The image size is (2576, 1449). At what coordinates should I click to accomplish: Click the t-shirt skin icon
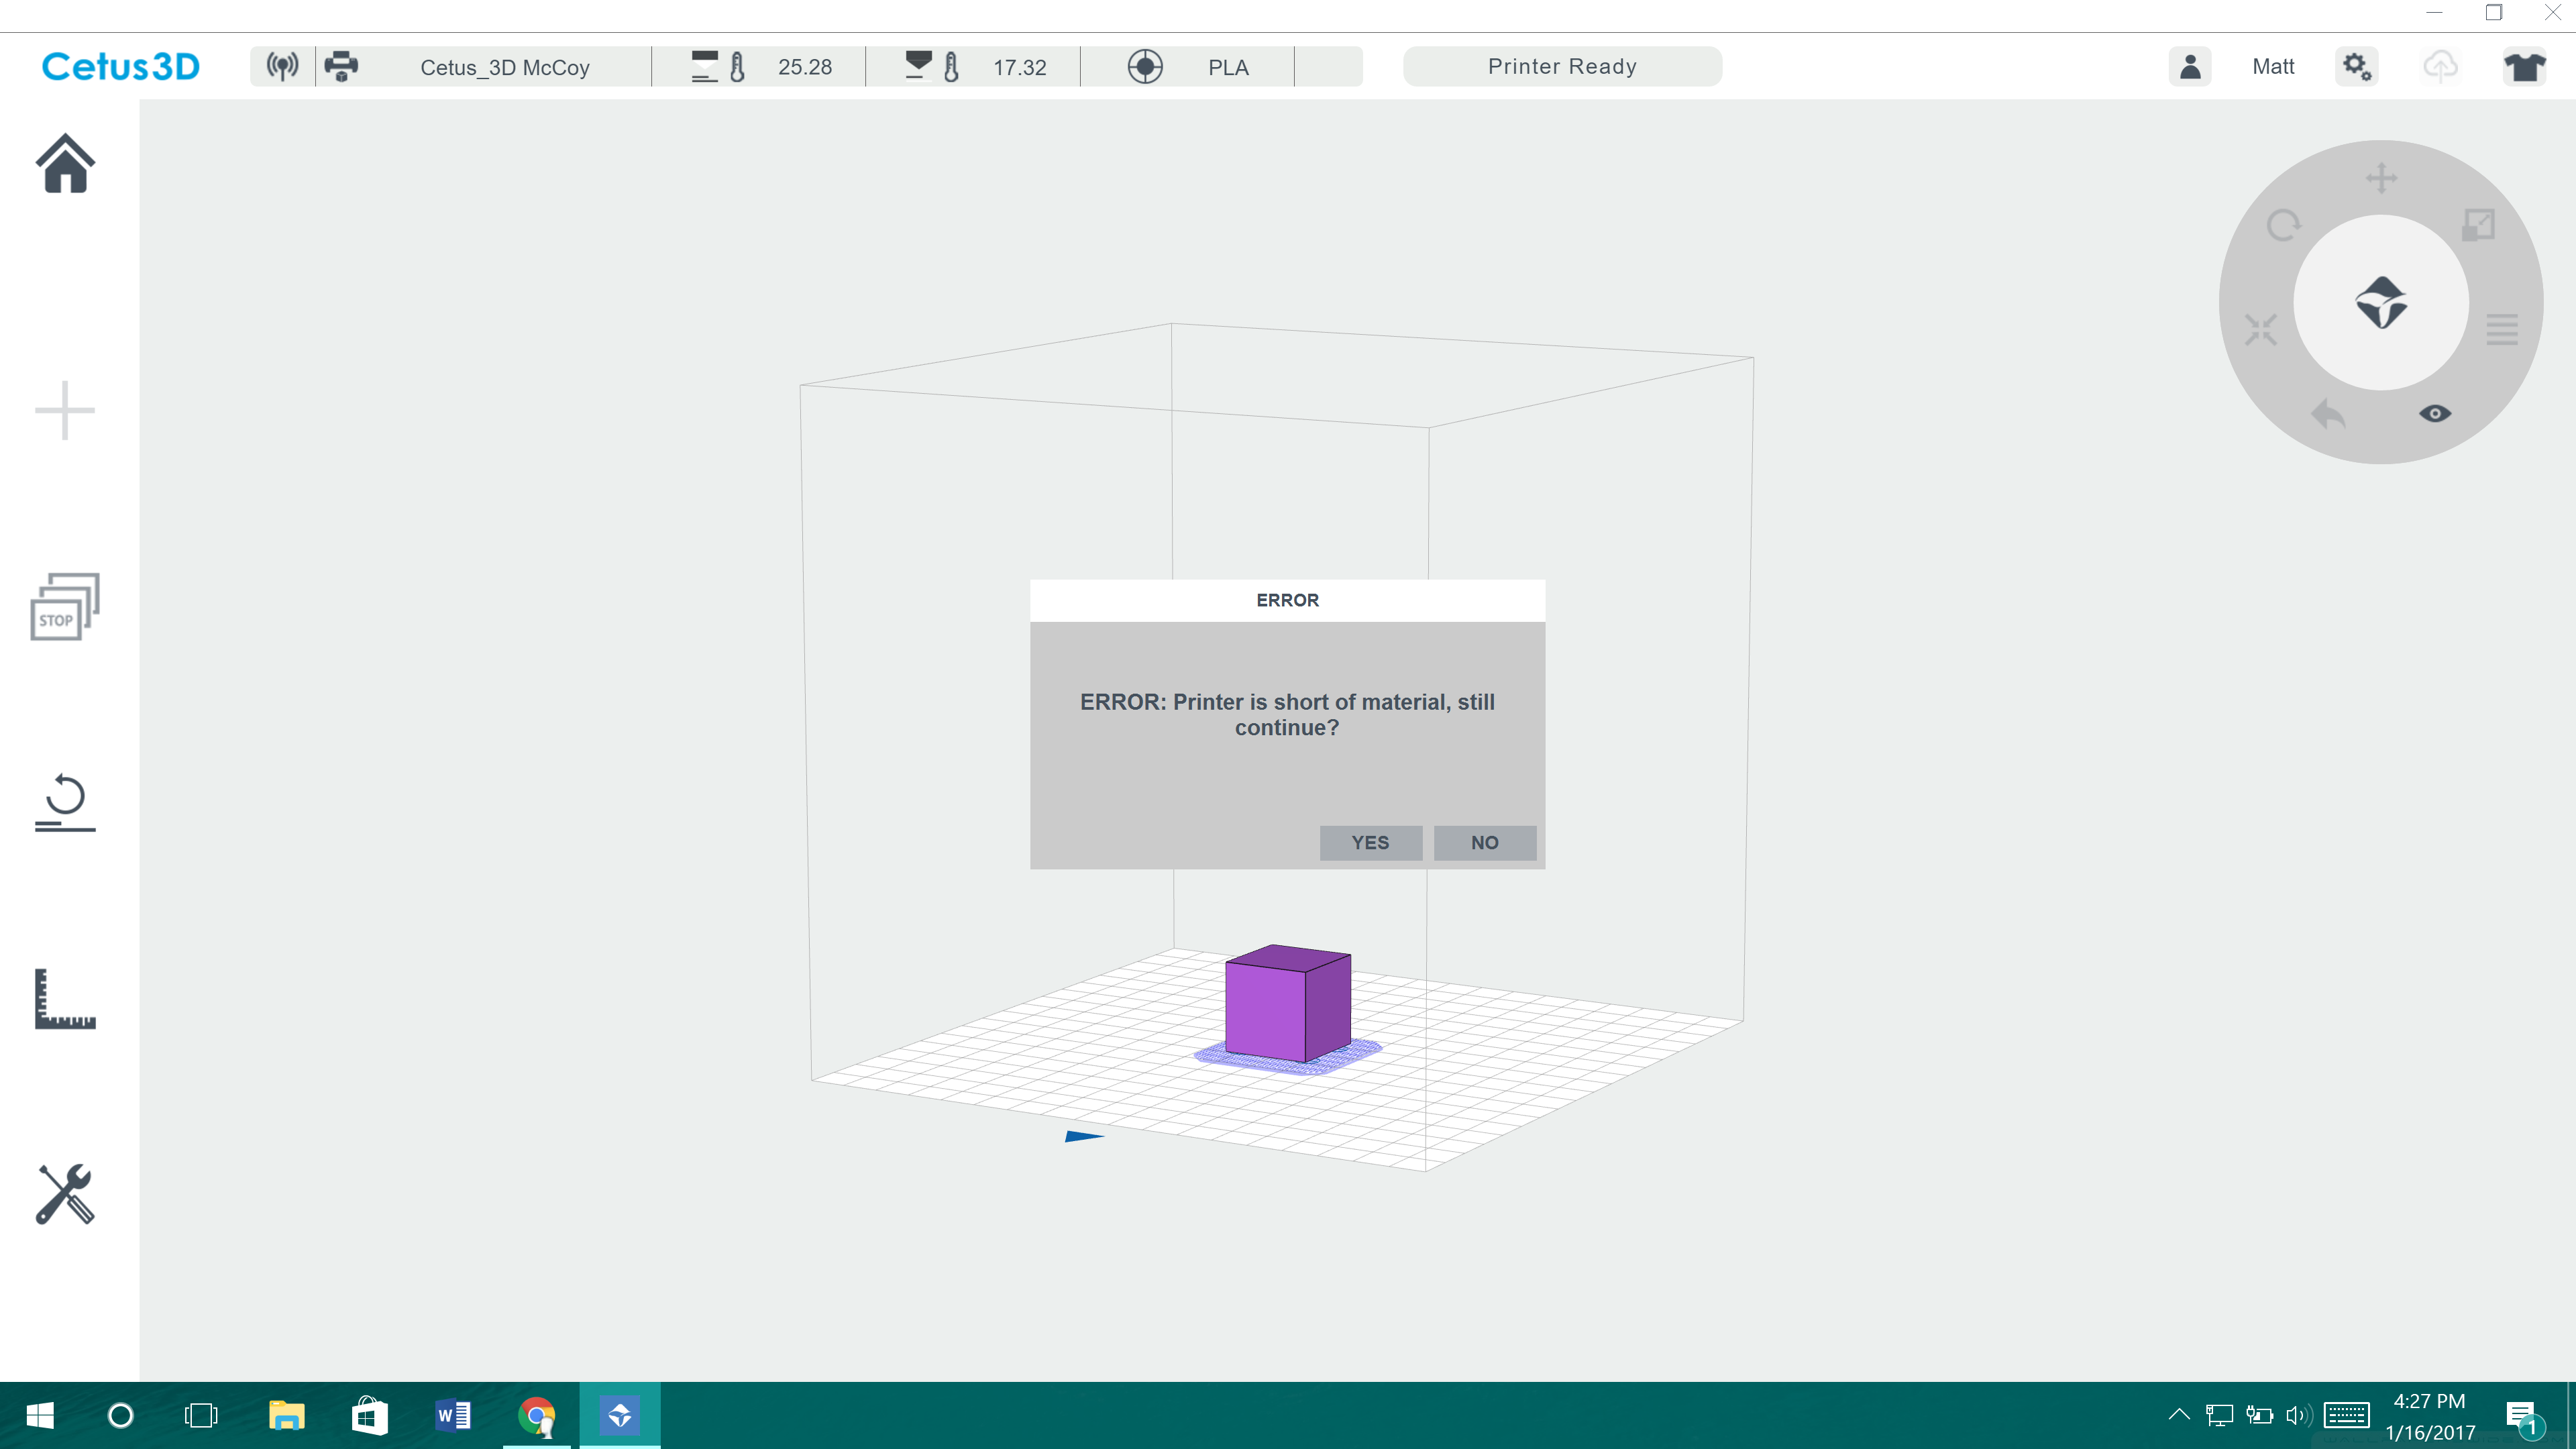click(x=2524, y=67)
